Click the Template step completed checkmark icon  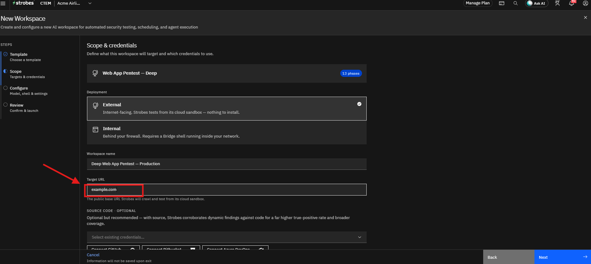click(5, 54)
